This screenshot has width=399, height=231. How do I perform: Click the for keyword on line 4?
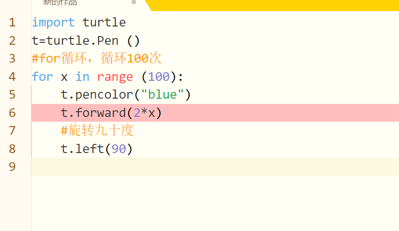pos(42,77)
